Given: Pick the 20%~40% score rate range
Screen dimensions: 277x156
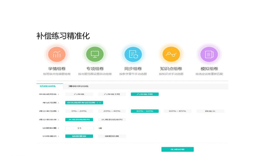Looking at the screenshot, I should pos(112,111).
